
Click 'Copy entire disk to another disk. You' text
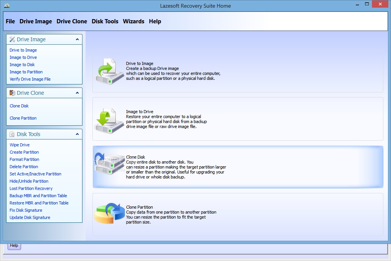pyautogui.click(x=160, y=162)
